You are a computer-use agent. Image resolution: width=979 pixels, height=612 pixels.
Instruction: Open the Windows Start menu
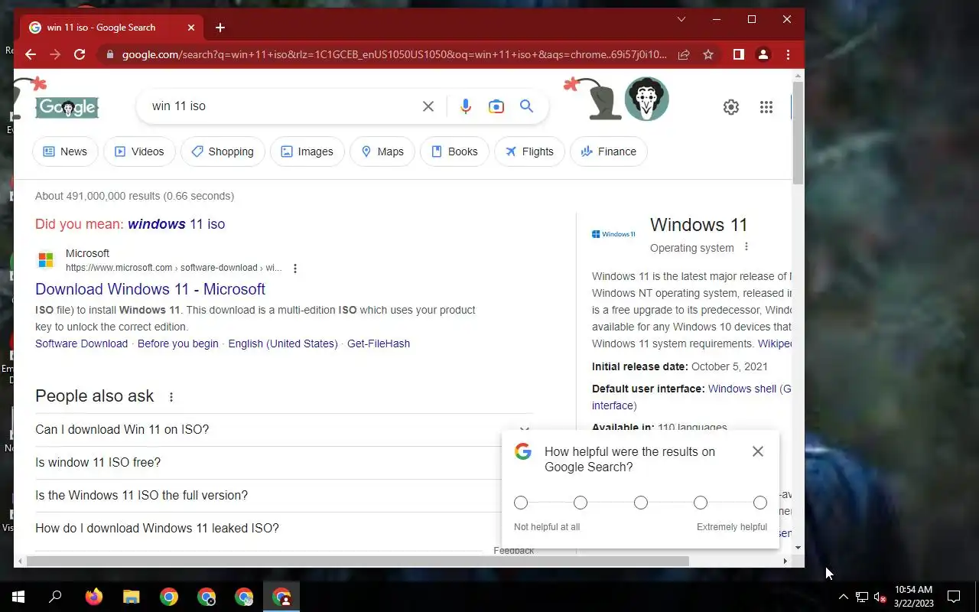pos(18,597)
